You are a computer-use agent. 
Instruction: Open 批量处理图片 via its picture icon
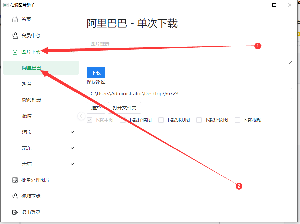pyautogui.click(x=15, y=180)
